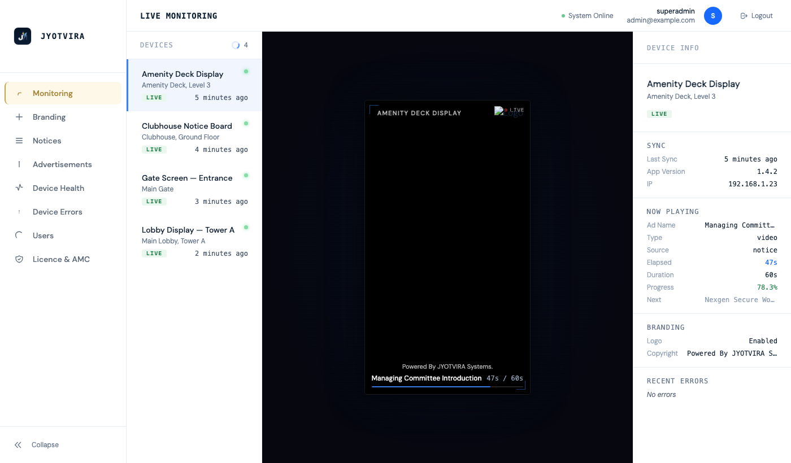Viewport: 791px width, 463px height.
Task: Click the Branding plus icon
Action: pyautogui.click(x=19, y=117)
